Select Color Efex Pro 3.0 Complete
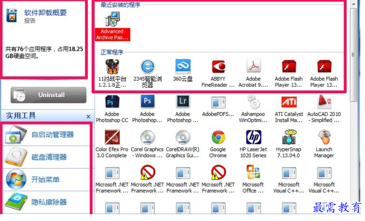365x221 pixels. tap(112, 144)
